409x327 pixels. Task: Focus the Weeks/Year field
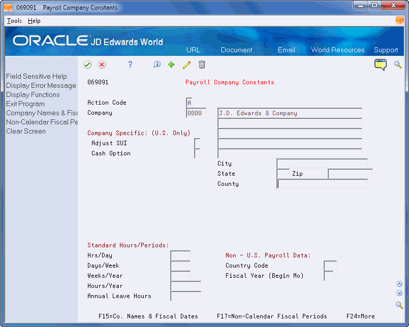180,276
